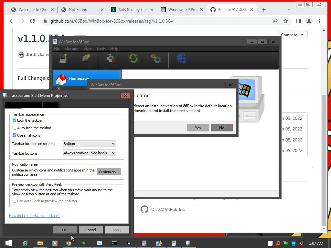The image size is (331, 248).
Task: Click the GitHub logo in the page footer
Action: point(144,209)
